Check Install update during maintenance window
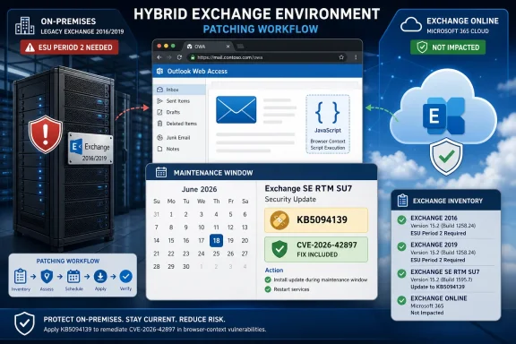The width and height of the screenshot is (516, 344). tap(268, 279)
